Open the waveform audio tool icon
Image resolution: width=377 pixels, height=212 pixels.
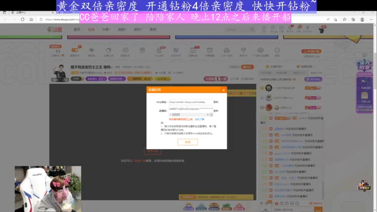[91, 50]
